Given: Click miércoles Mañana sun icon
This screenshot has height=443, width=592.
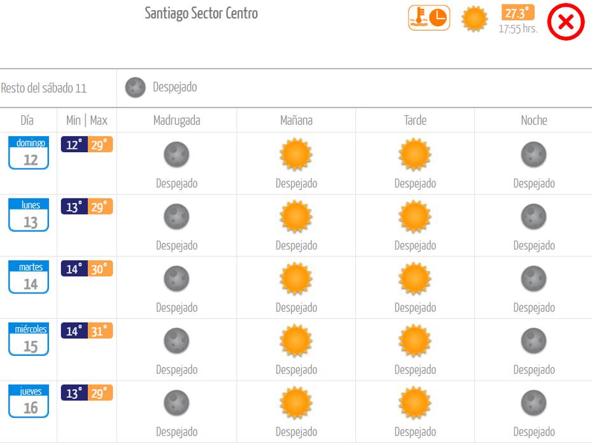Looking at the screenshot, I should pos(296,341).
